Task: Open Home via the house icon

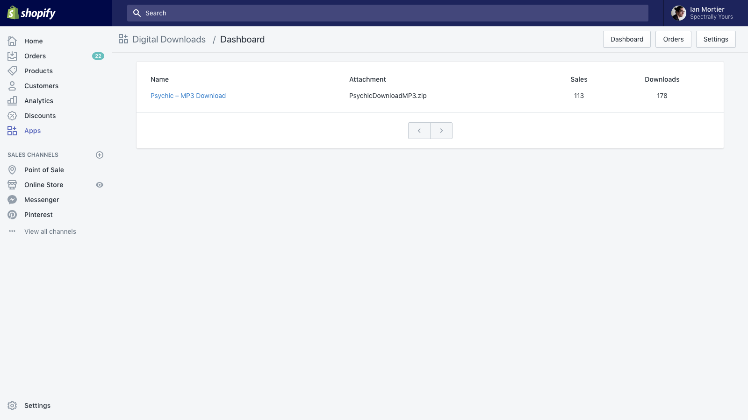Action: (12, 41)
